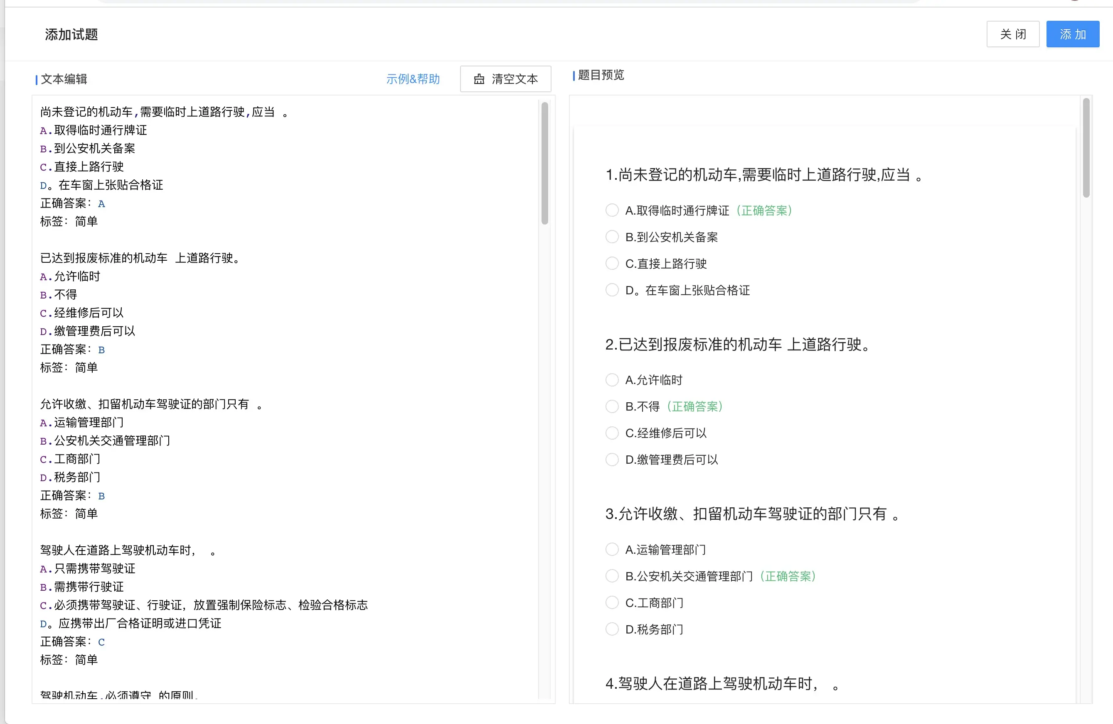The image size is (1113, 724).
Task: Select option A.允许临时 in question 2
Action: (612, 380)
